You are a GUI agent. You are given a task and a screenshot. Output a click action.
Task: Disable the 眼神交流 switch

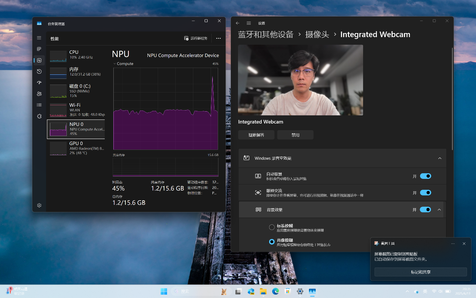coord(425,193)
